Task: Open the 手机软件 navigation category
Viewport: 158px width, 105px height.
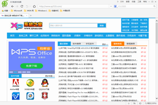Action: click(x=131, y=36)
